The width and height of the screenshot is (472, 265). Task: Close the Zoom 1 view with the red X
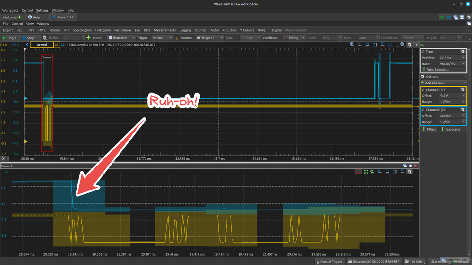pos(416,166)
